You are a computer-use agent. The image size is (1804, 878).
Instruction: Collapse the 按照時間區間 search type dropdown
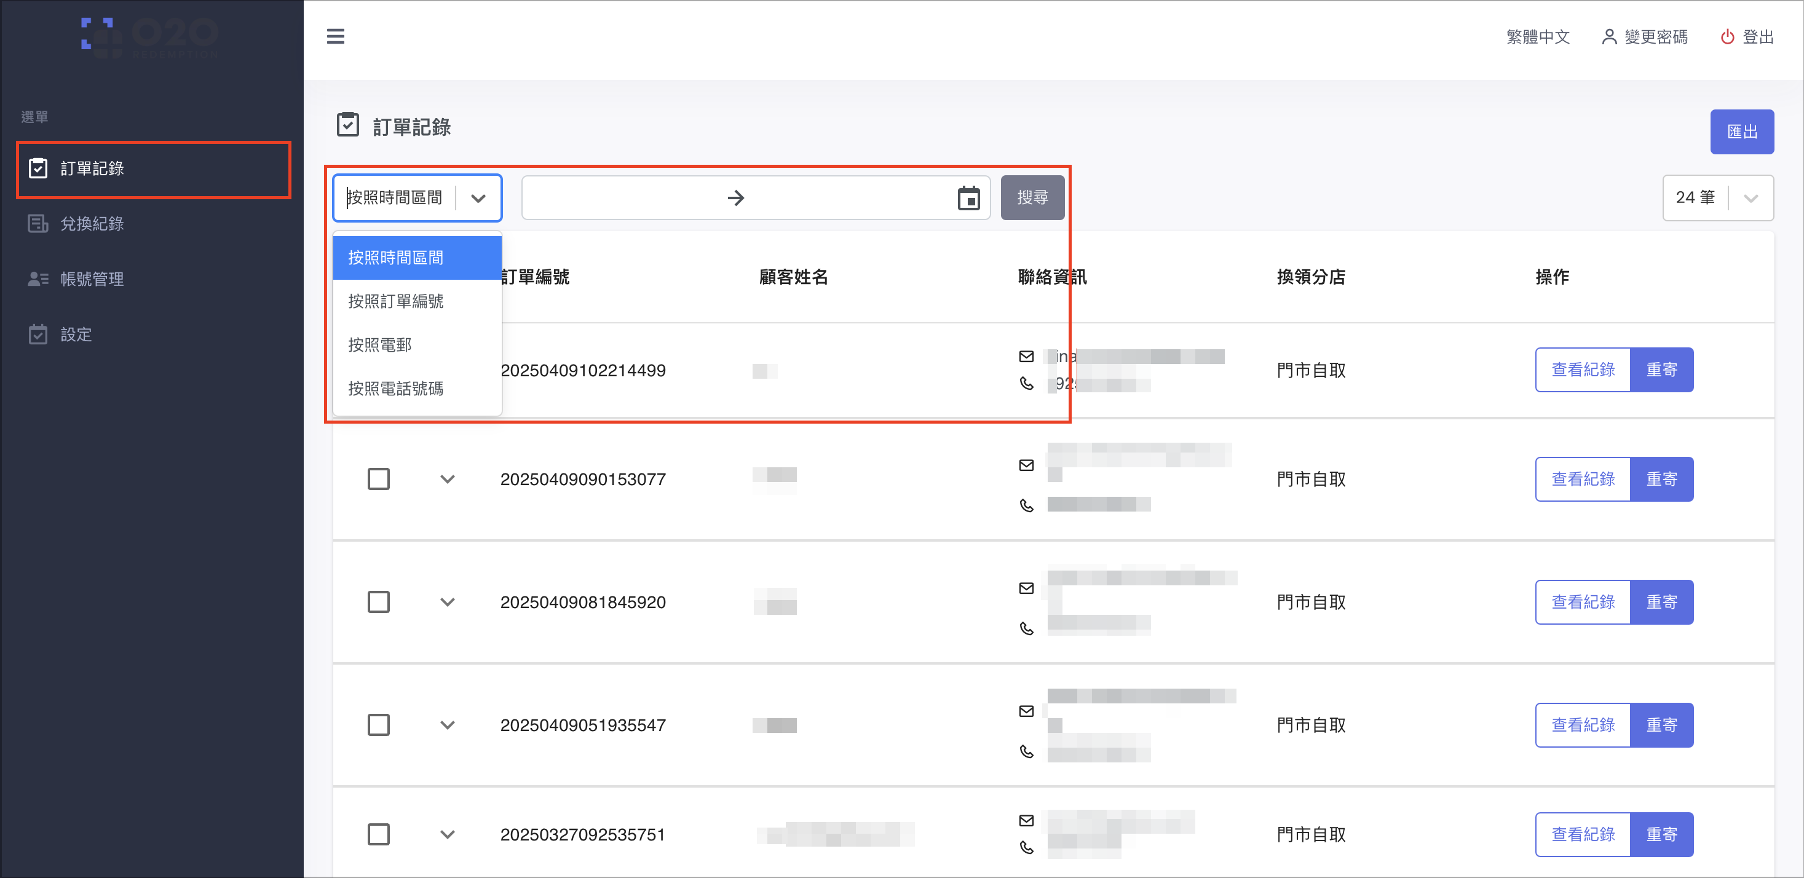417,198
